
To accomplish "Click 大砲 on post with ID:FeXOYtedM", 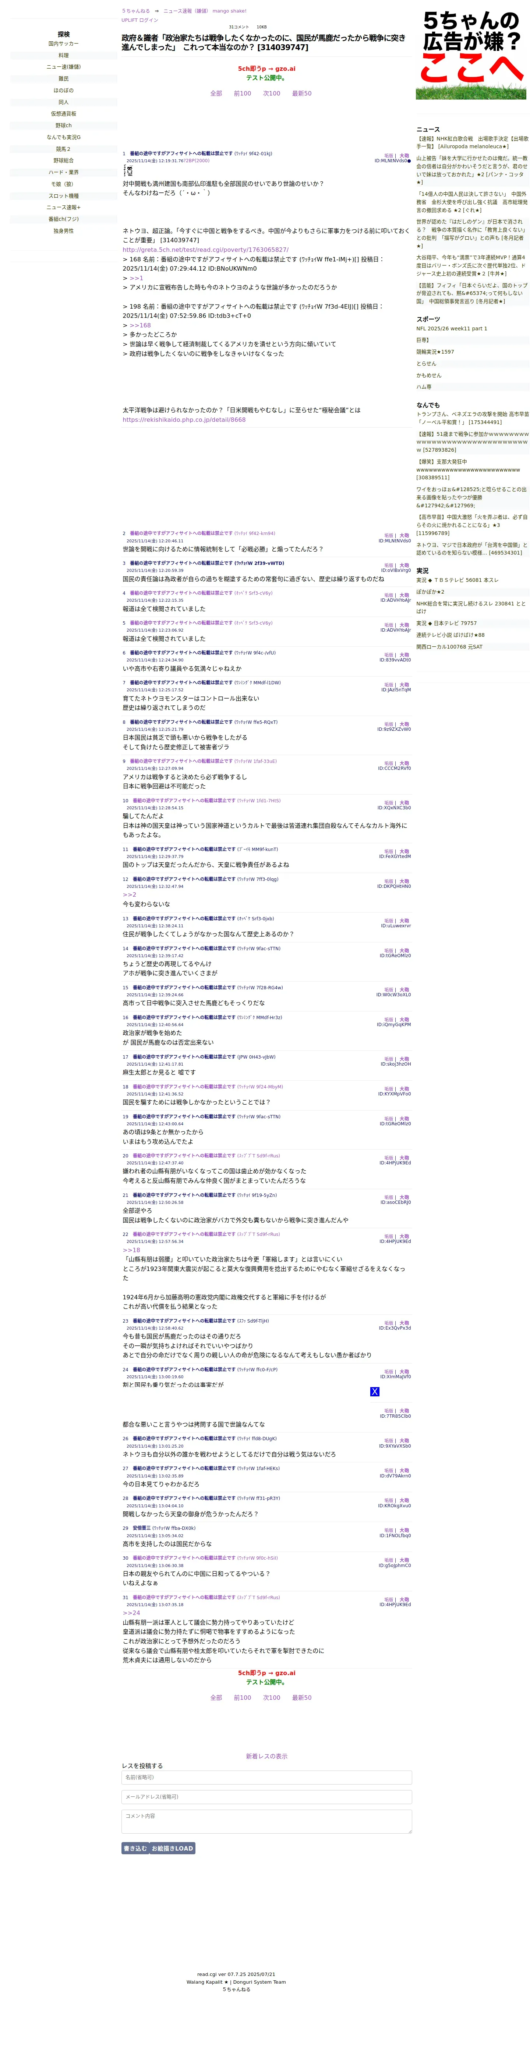I will pos(404,852).
